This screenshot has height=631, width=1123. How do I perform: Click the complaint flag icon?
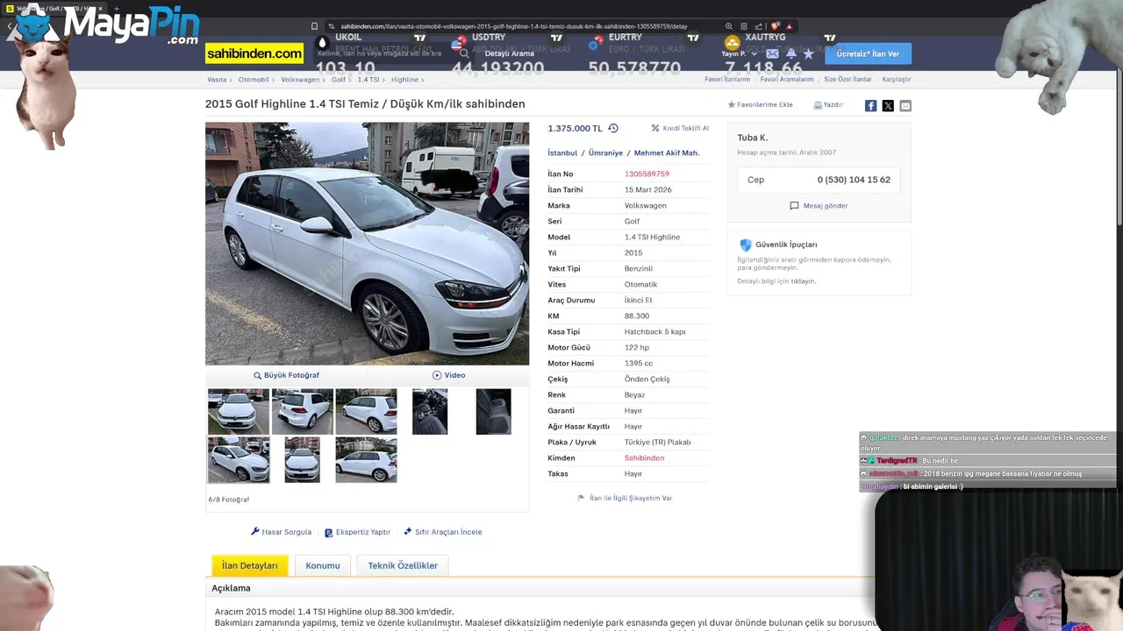pyautogui.click(x=581, y=498)
